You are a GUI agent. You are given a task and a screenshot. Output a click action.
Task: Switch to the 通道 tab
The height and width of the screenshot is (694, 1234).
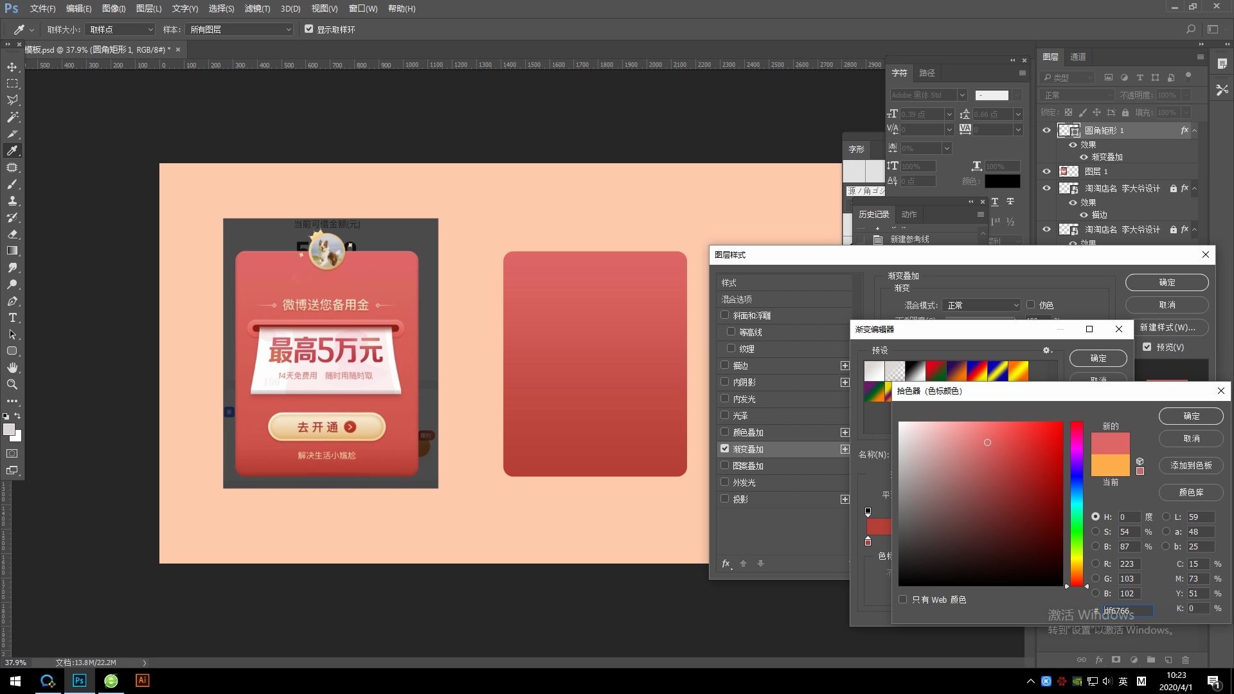coord(1078,57)
